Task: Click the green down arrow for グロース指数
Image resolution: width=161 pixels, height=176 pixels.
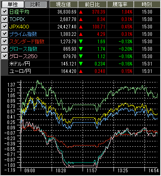Action: 81,49
